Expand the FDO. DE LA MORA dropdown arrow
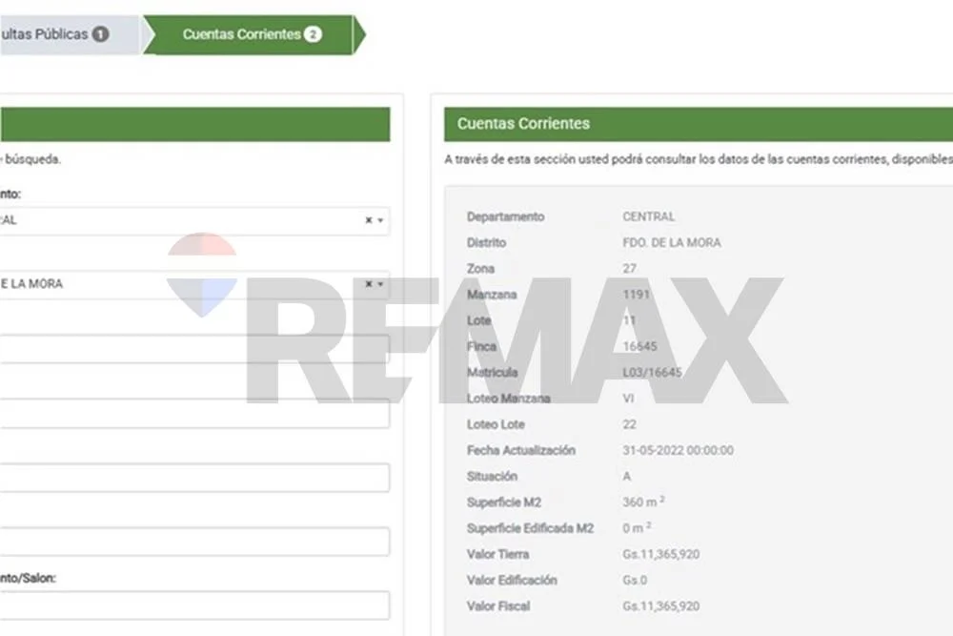This screenshot has height=636, width=953. coord(380,284)
